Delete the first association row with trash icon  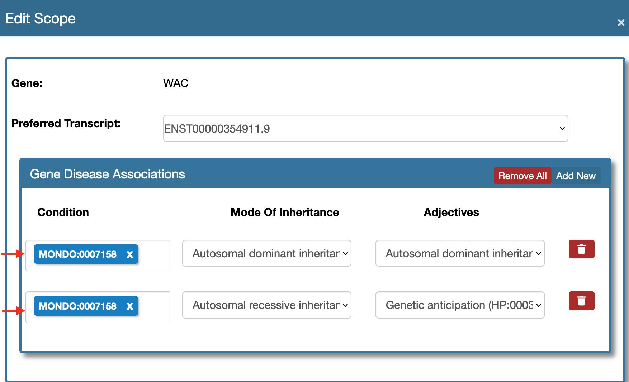[x=581, y=249]
